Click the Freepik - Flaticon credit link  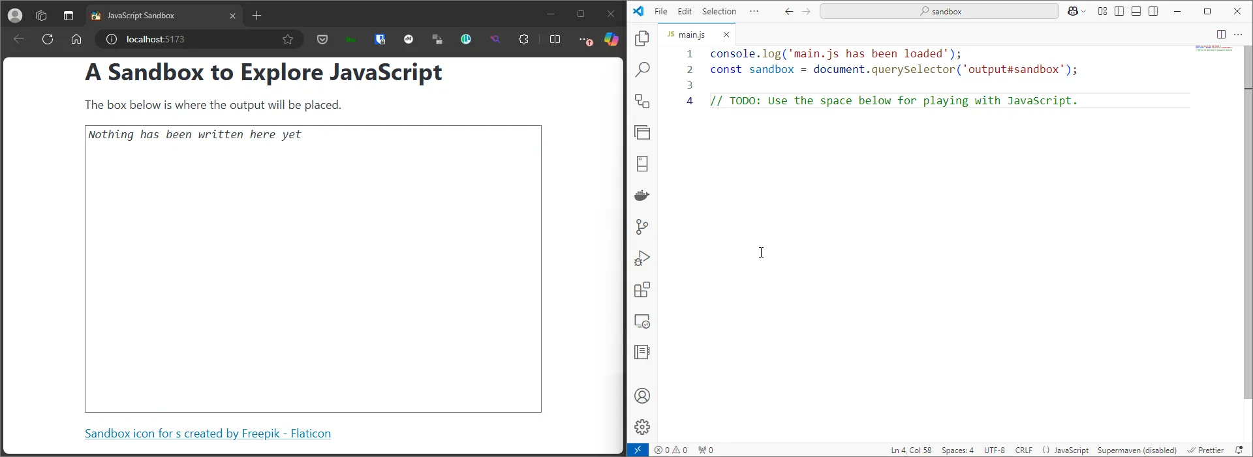(x=208, y=434)
